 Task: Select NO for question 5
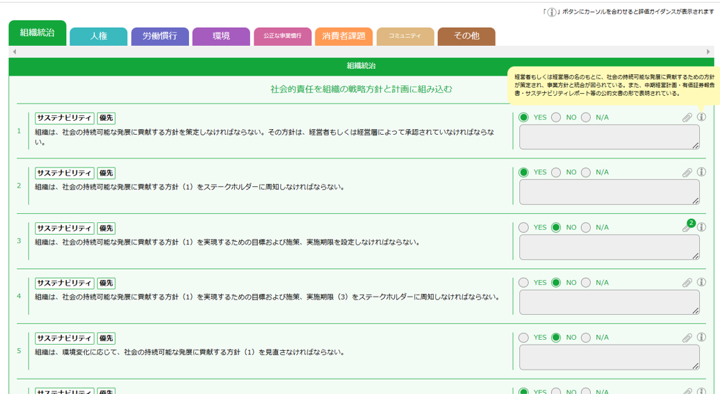point(556,338)
